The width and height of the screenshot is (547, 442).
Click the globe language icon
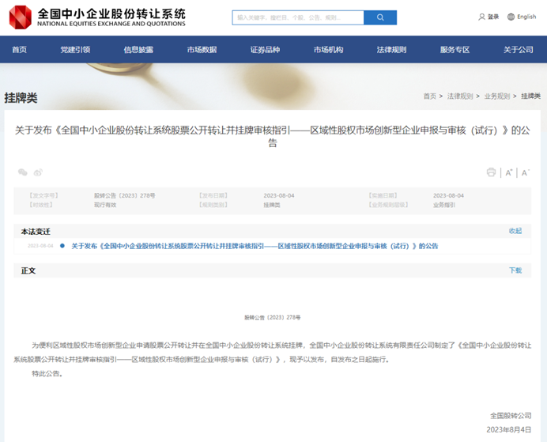511,17
